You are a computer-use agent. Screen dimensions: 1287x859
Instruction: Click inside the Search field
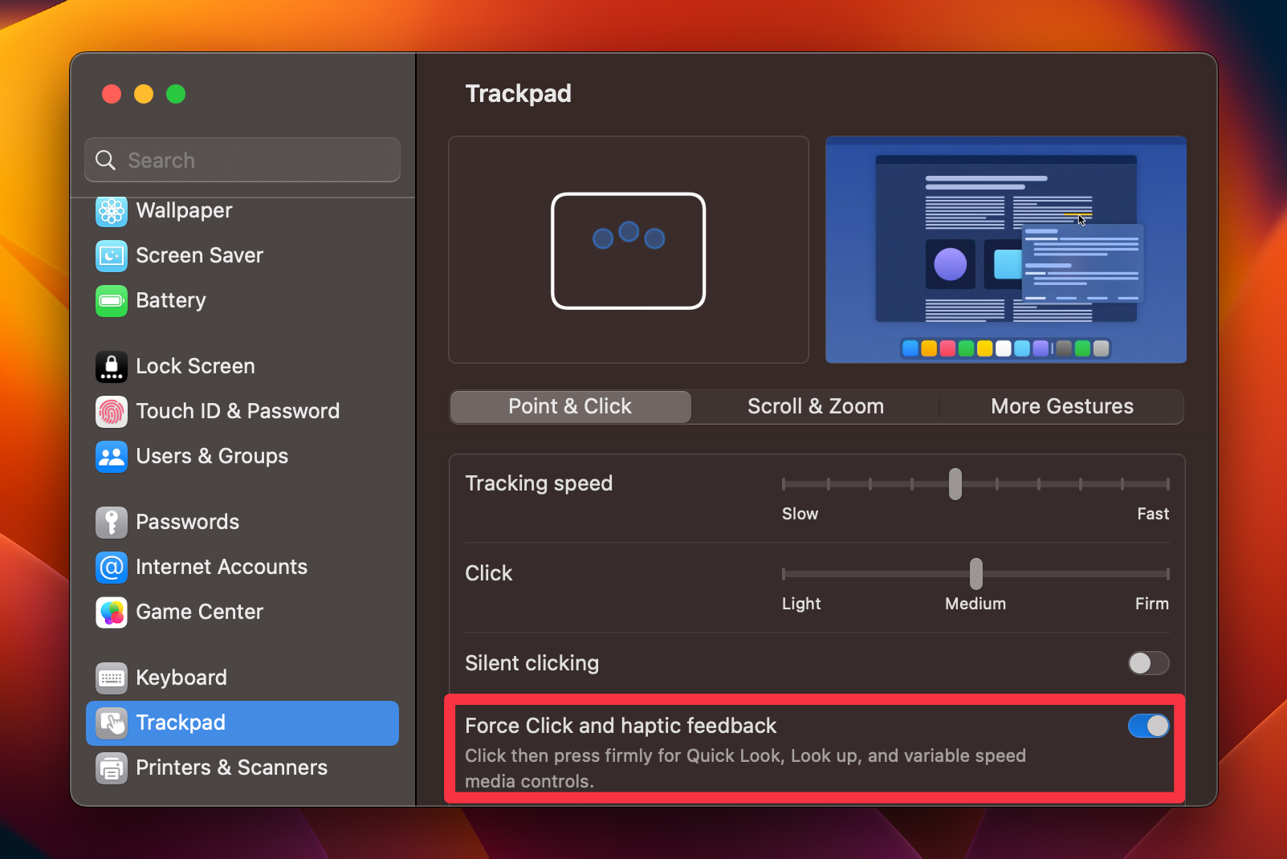coord(241,160)
